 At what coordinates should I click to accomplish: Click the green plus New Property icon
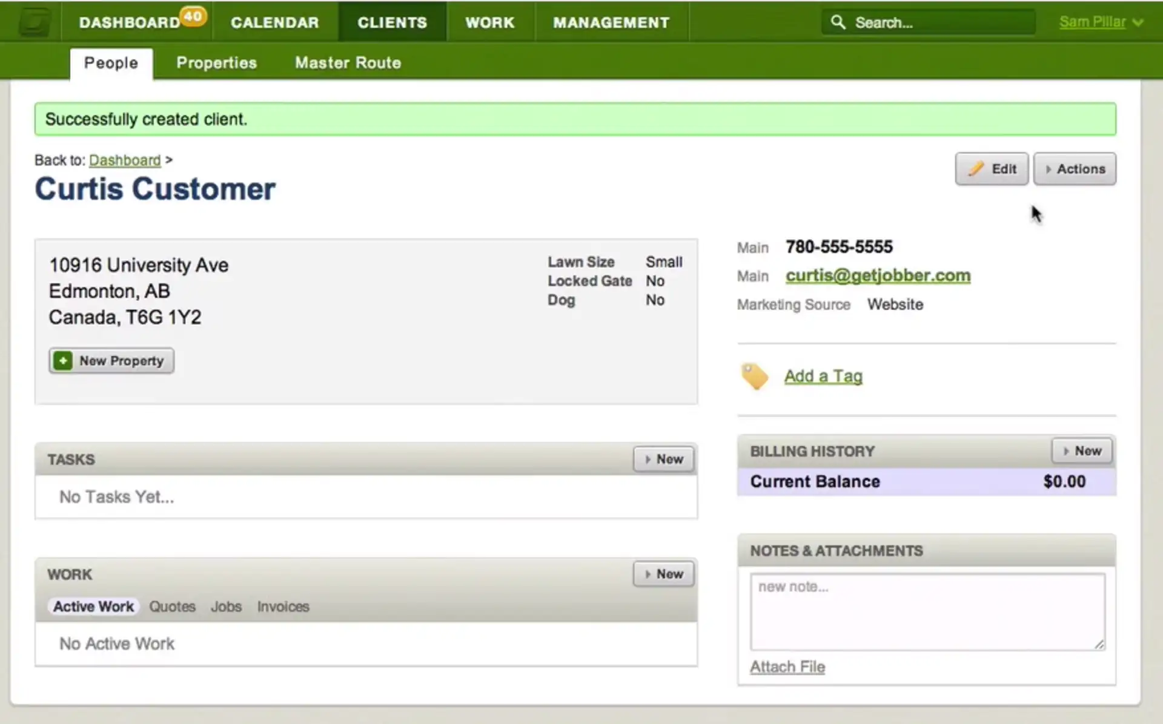tap(63, 361)
